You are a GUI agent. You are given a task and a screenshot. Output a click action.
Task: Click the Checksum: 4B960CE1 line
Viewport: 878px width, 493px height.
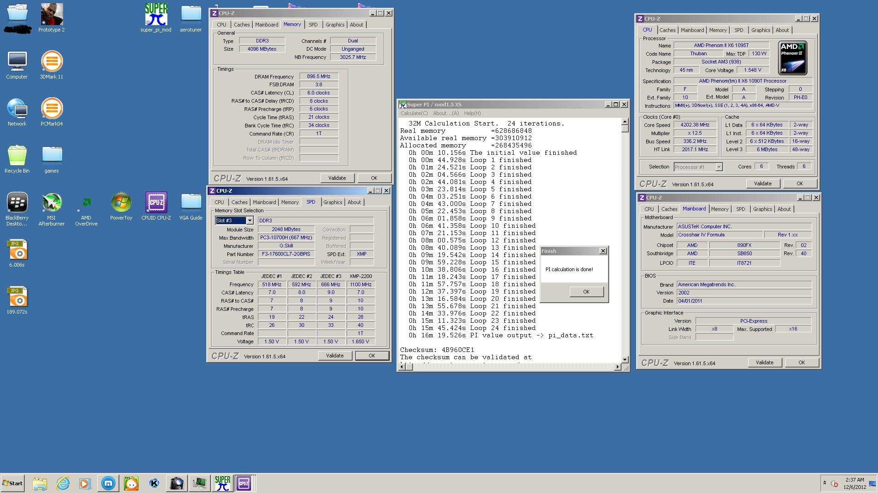point(437,350)
